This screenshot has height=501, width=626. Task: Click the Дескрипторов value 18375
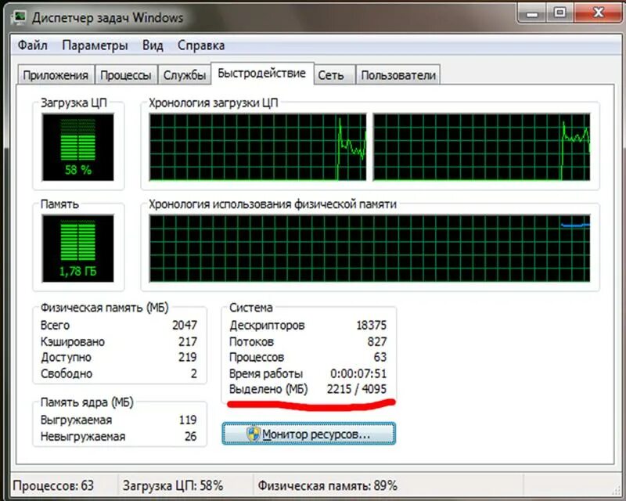coord(371,325)
